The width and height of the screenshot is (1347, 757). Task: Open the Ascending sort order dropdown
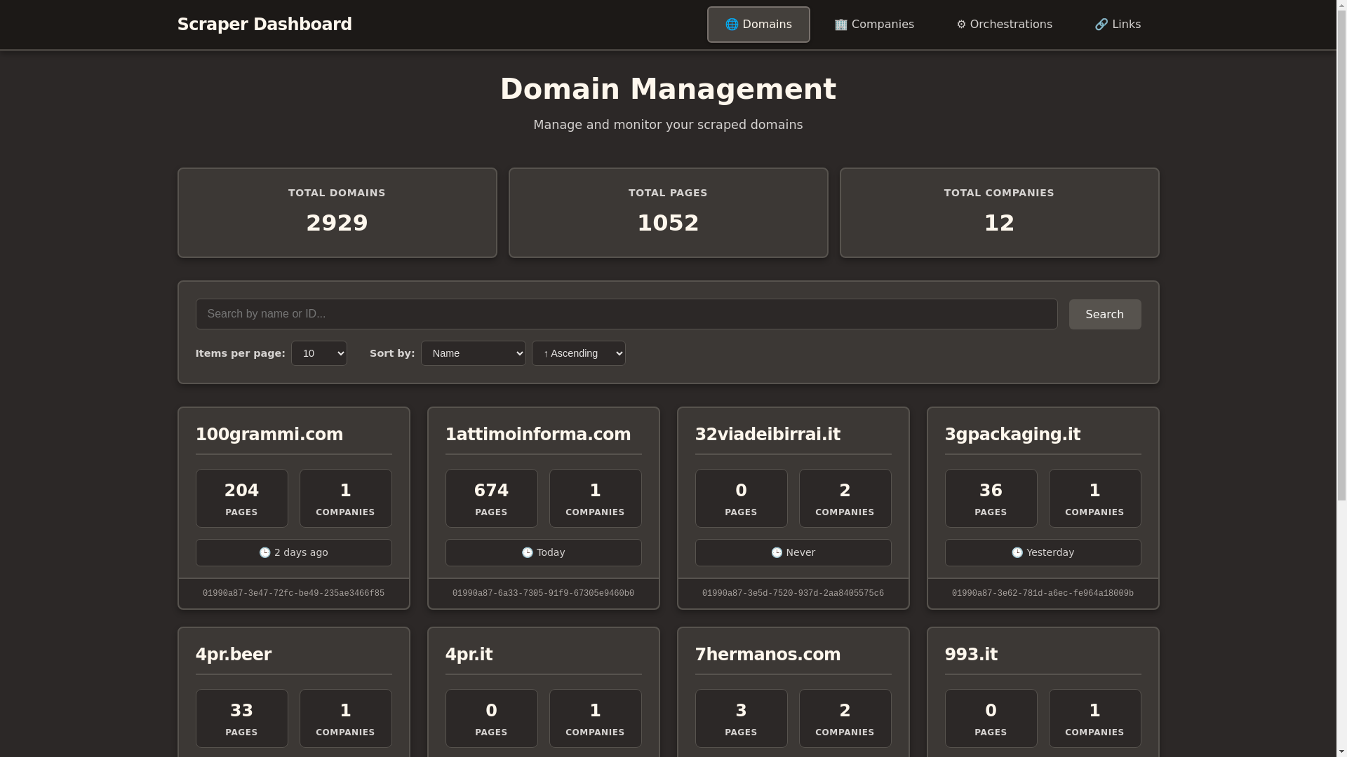579,353
